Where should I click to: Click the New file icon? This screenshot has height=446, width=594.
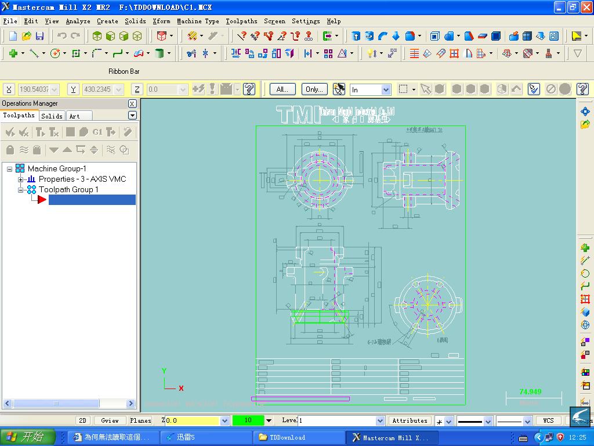click(x=13, y=36)
